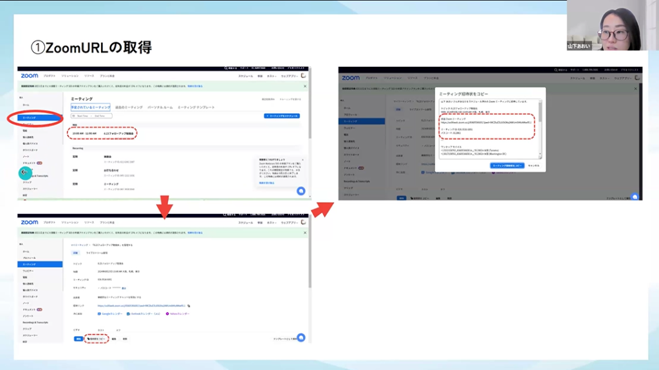Click the profile avatar on the meetings list page

point(304,76)
